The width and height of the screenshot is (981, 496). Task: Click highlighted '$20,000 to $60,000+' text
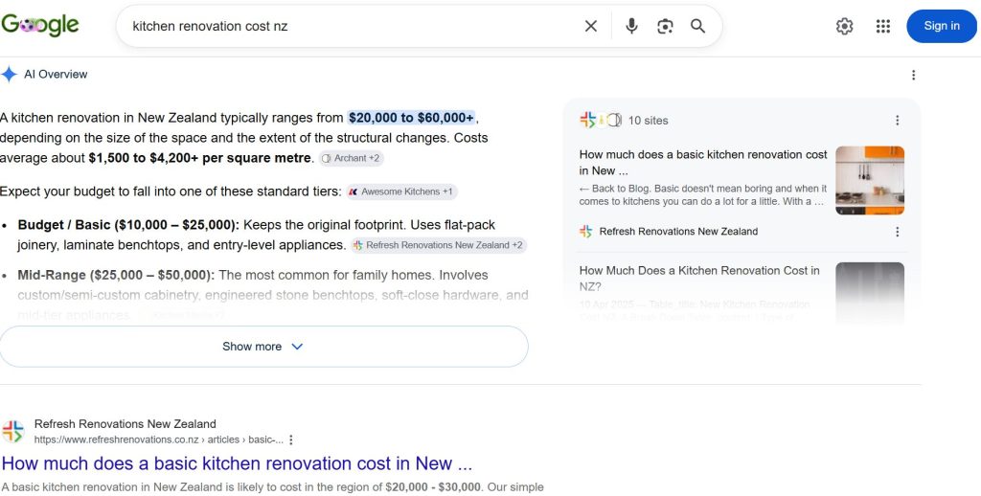[x=411, y=118]
